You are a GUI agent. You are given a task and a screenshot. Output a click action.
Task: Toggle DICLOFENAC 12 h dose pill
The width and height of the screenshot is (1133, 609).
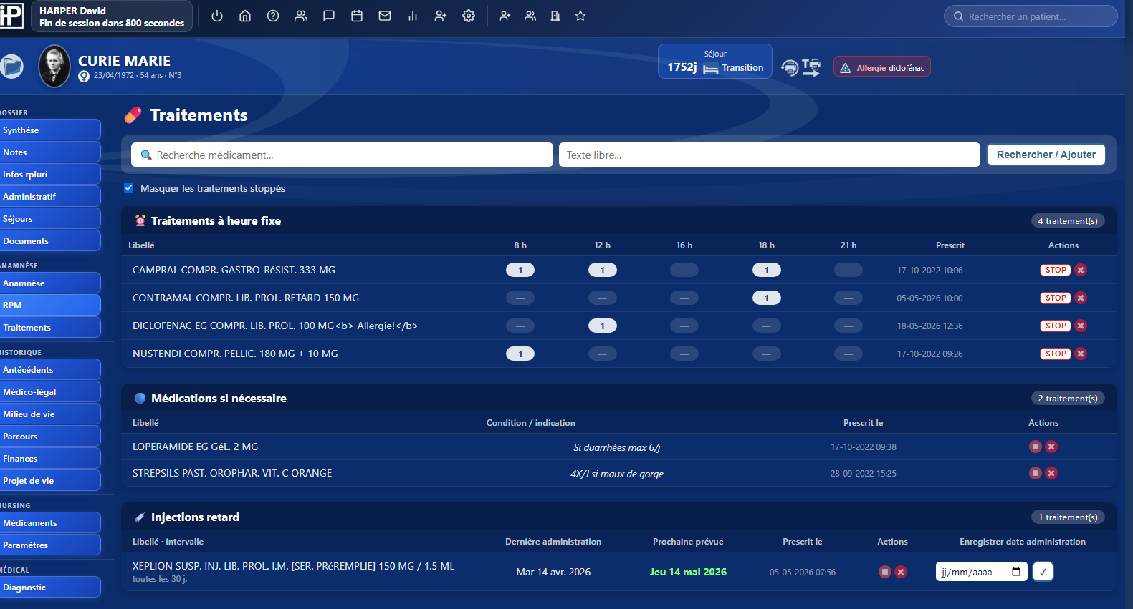click(603, 326)
